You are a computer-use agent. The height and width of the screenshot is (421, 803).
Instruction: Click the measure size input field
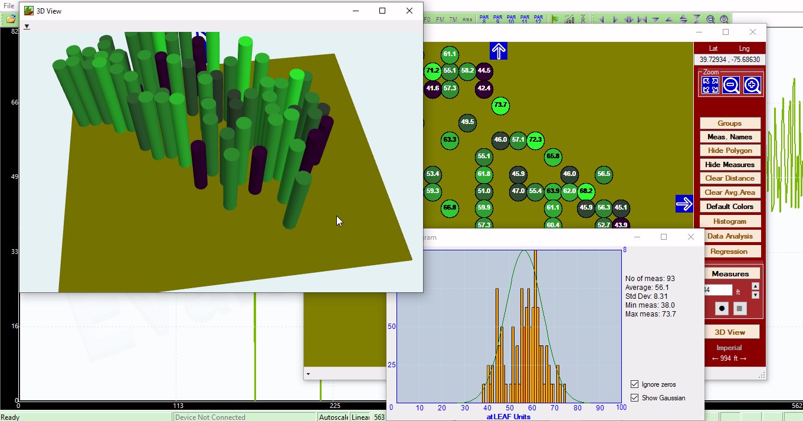[x=718, y=290]
